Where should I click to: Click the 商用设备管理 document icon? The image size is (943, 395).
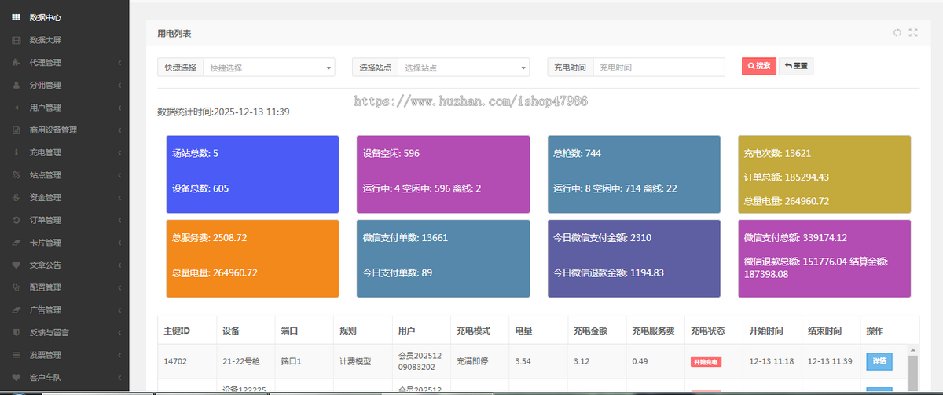[17, 130]
